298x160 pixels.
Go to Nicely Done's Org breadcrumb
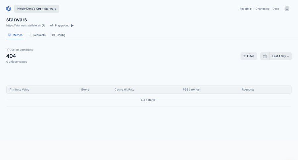[29, 9]
